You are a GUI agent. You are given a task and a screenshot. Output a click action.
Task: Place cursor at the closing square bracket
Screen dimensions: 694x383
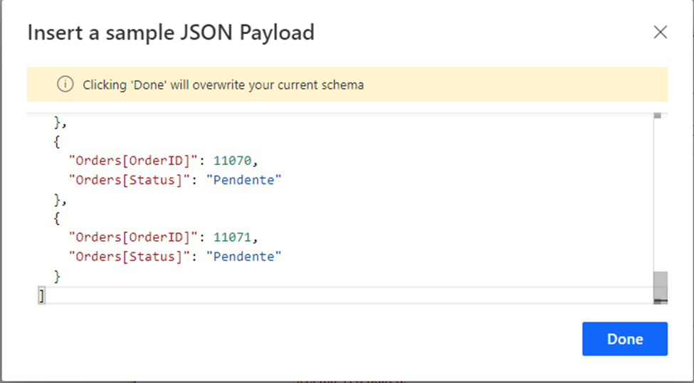(42, 295)
